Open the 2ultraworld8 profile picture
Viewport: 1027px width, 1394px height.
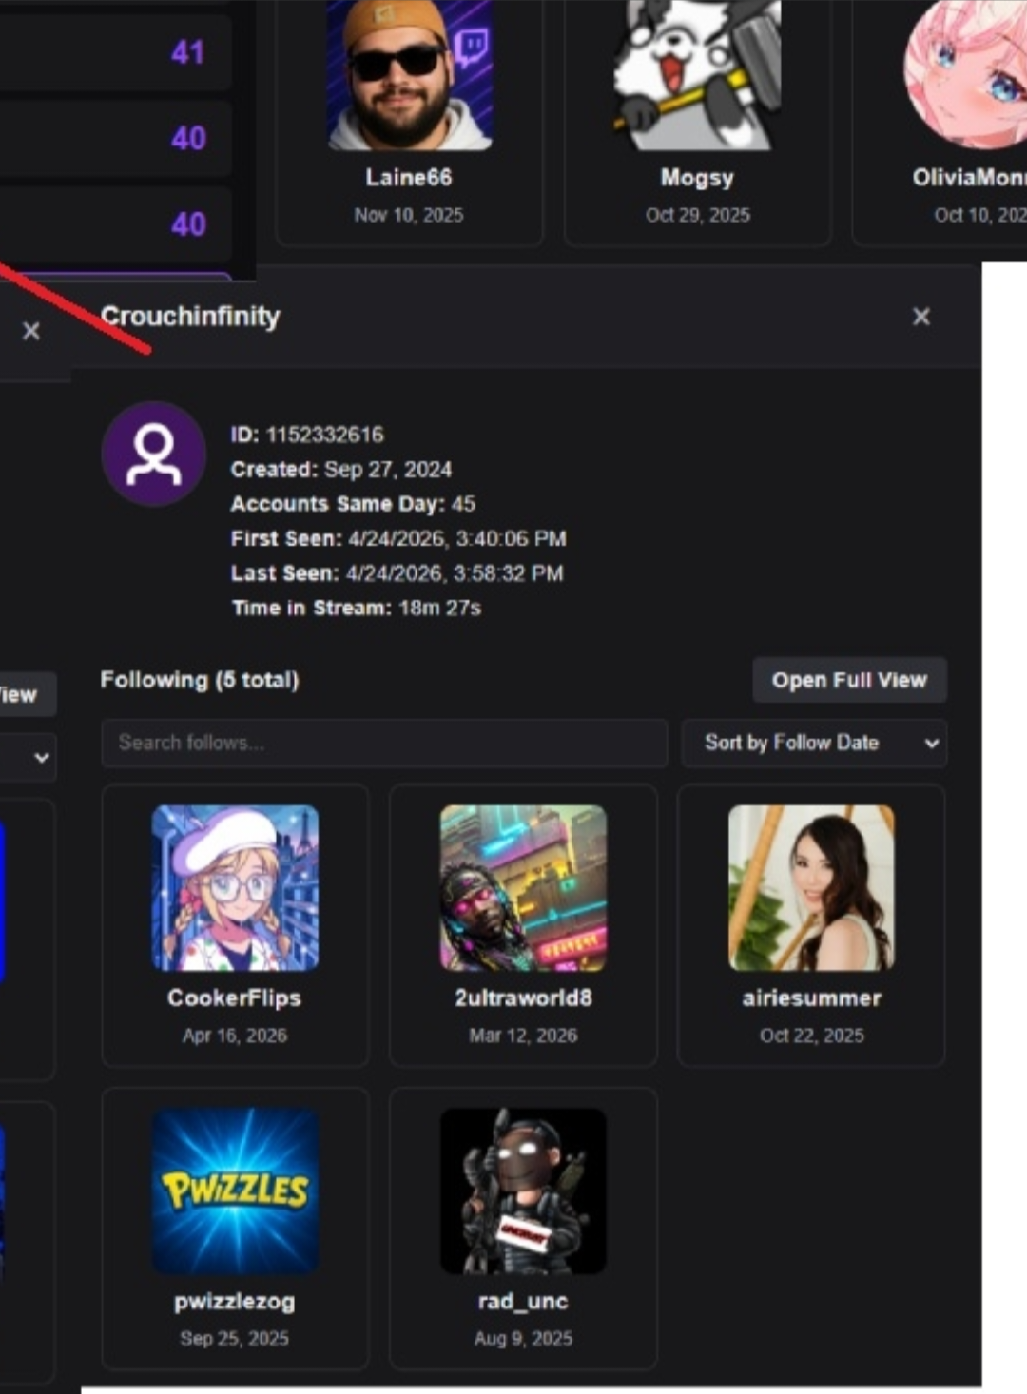coord(523,888)
